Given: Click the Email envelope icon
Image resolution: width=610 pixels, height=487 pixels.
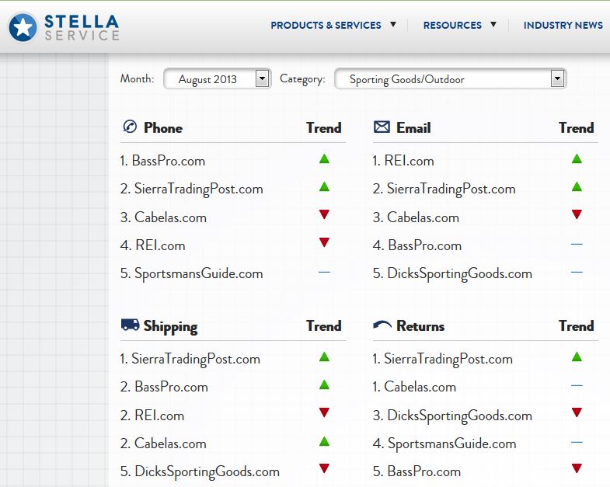Looking at the screenshot, I should (x=382, y=127).
